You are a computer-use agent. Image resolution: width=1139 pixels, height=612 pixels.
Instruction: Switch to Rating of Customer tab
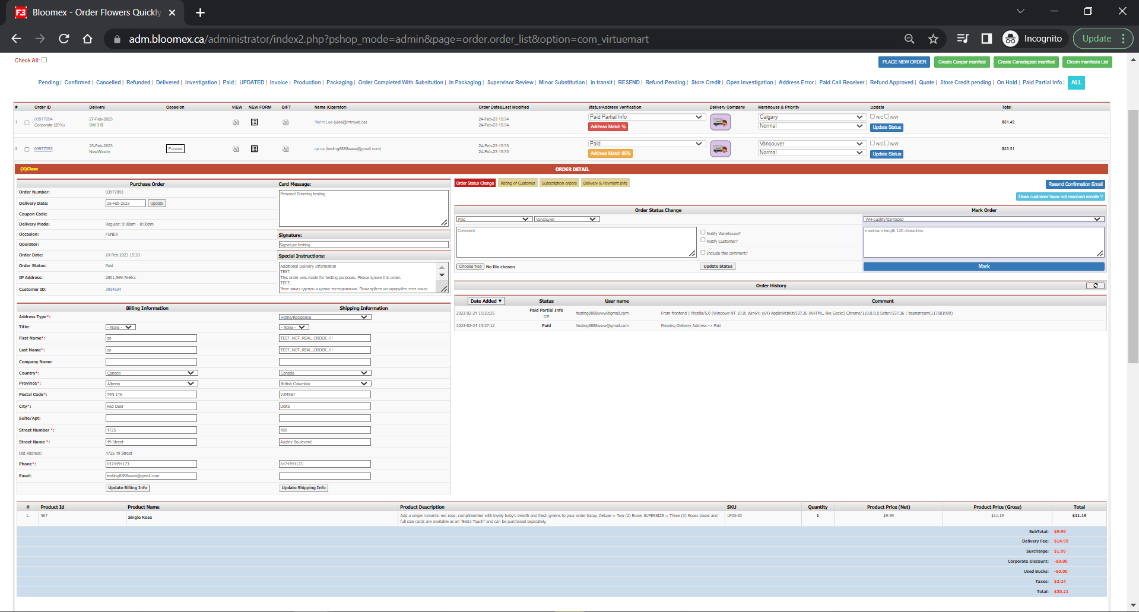pos(518,183)
